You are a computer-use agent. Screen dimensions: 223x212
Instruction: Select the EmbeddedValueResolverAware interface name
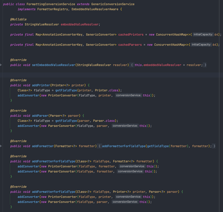(95, 9)
